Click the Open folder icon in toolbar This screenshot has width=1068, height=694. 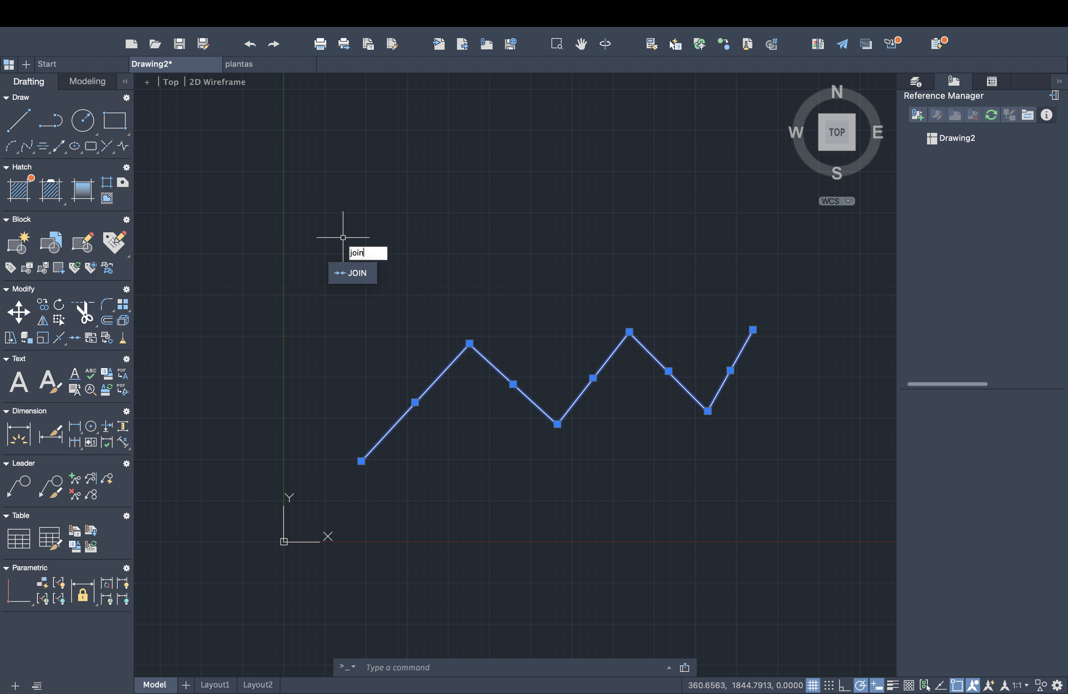[155, 44]
